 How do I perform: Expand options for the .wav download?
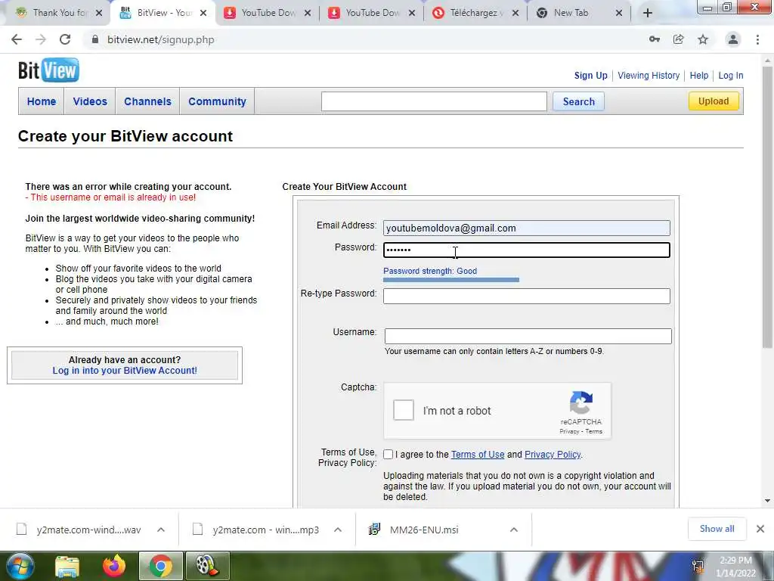(x=161, y=530)
